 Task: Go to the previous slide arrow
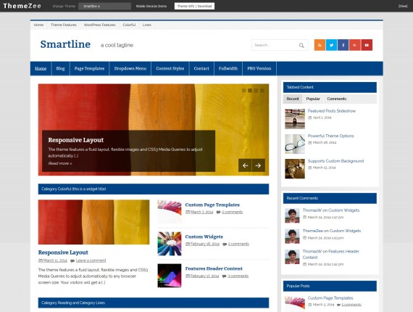245,165
